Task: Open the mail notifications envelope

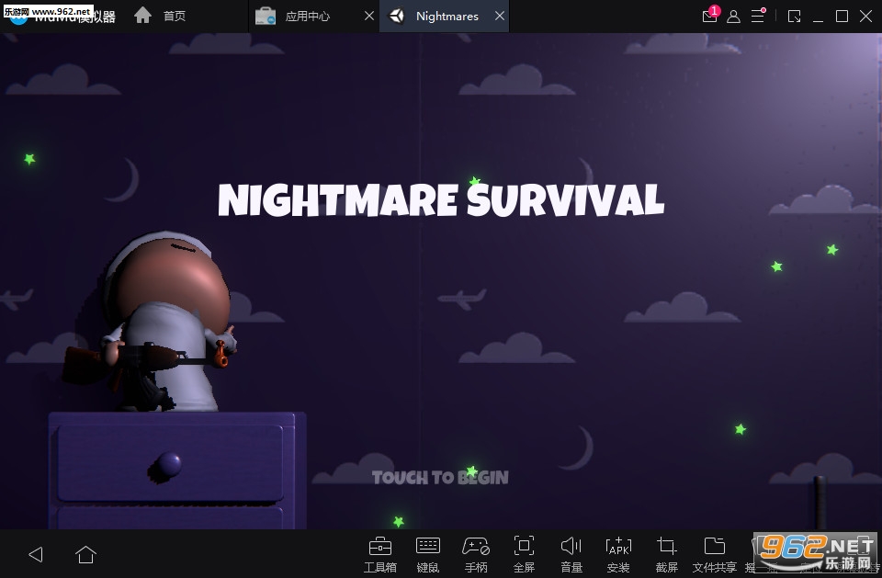Action: [x=709, y=17]
